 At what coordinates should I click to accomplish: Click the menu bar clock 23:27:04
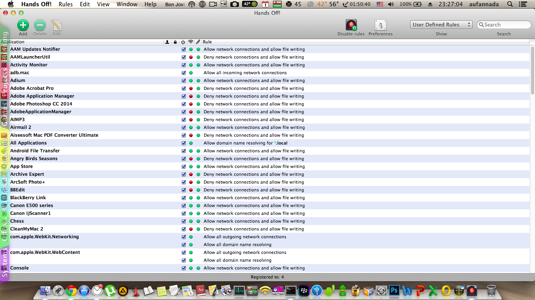(450, 4)
